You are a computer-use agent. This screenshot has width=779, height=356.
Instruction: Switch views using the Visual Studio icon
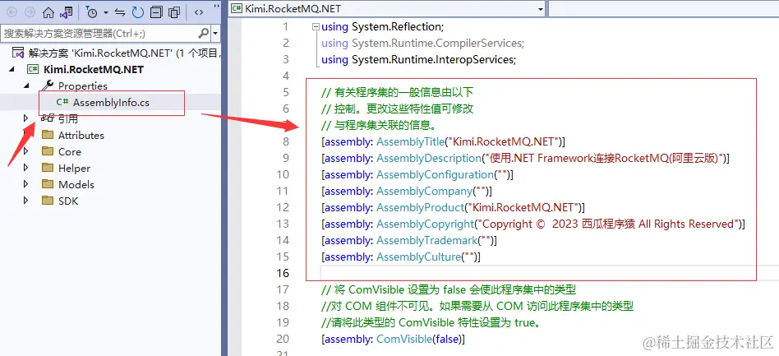tap(65, 13)
